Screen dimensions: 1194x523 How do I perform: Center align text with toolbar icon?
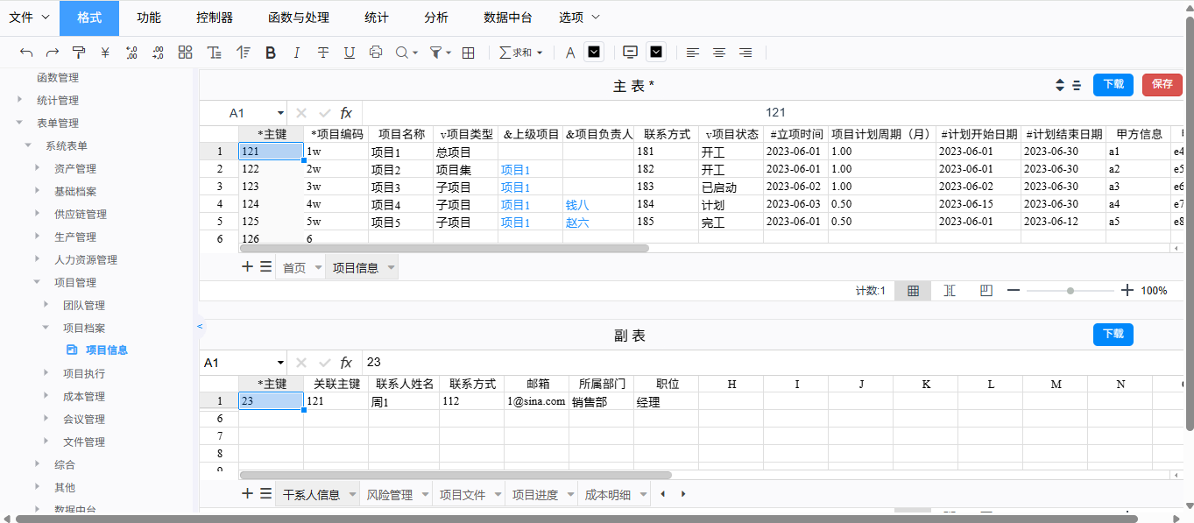click(718, 53)
